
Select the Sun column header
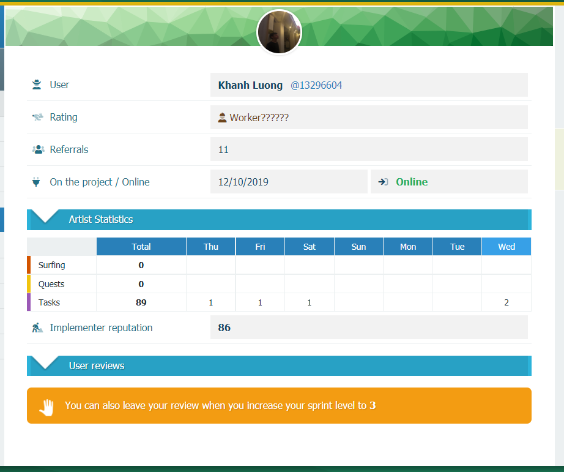coord(358,247)
